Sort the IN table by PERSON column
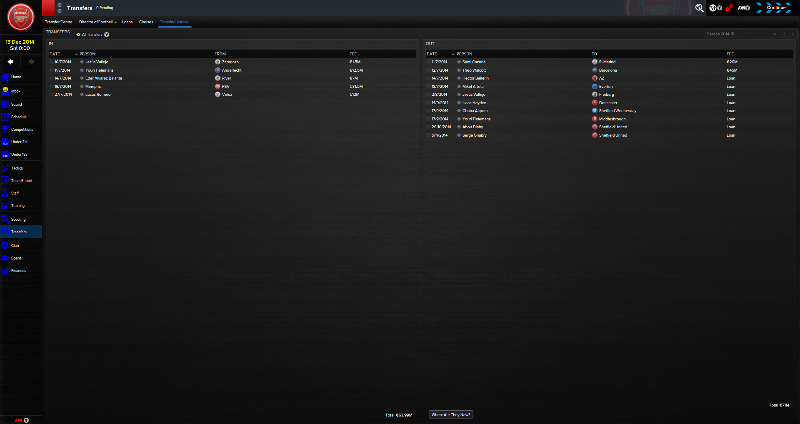Image resolution: width=800 pixels, height=424 pixels. tap(87, 54)
